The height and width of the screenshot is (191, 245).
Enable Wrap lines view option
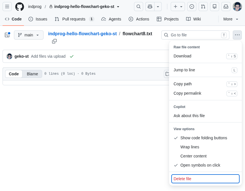(x=205, y=147)
